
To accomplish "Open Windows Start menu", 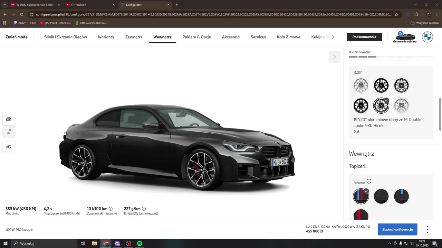I will 6,244.
